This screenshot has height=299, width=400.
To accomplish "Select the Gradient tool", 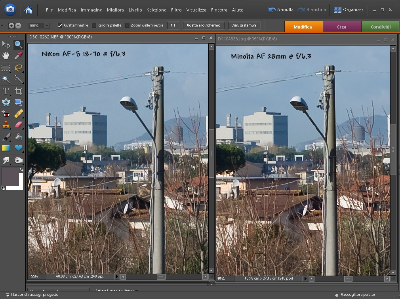I will tap(6, 148).
